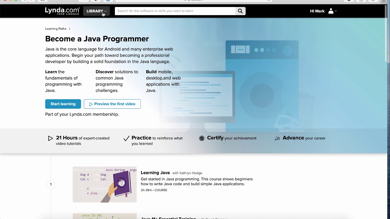The width and height of the screenshot is (390, 219).
Task: Open the Java 11+ Essential Training thumbnail
Action: click(105, 216)
